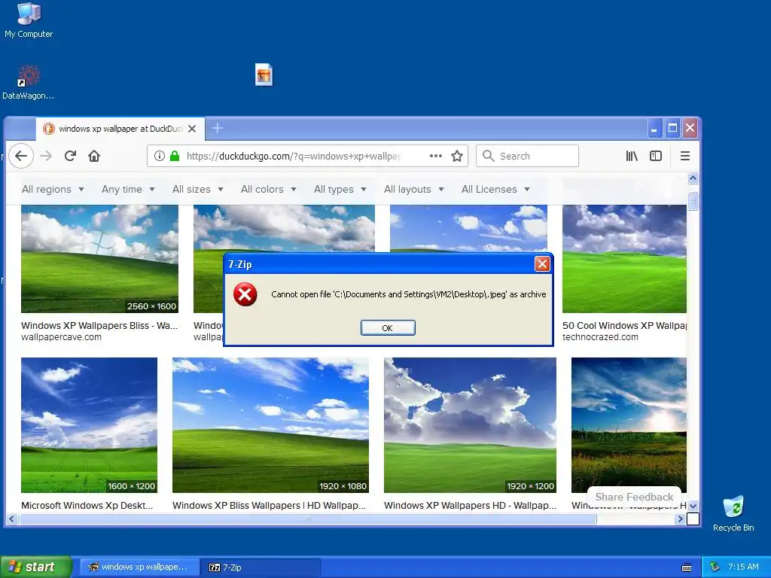Open the 1920 × 1080 Bliss thumbnail
The image size is (771, 578).
click(270, 425)
